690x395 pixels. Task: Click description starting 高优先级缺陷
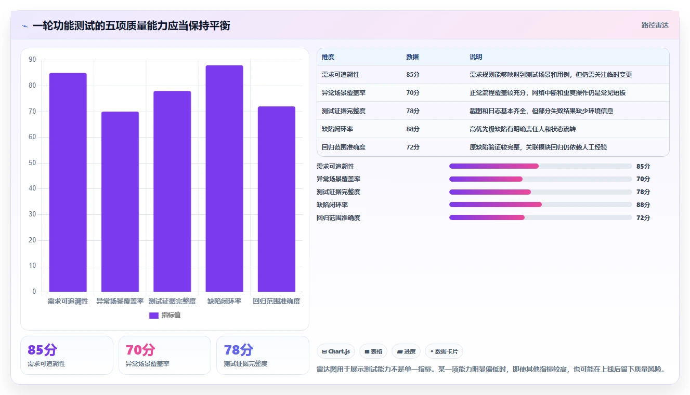coord(523,129)
